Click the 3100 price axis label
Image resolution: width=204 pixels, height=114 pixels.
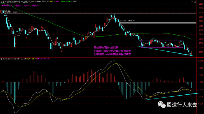pyautogui.click(x=201, y=13)
